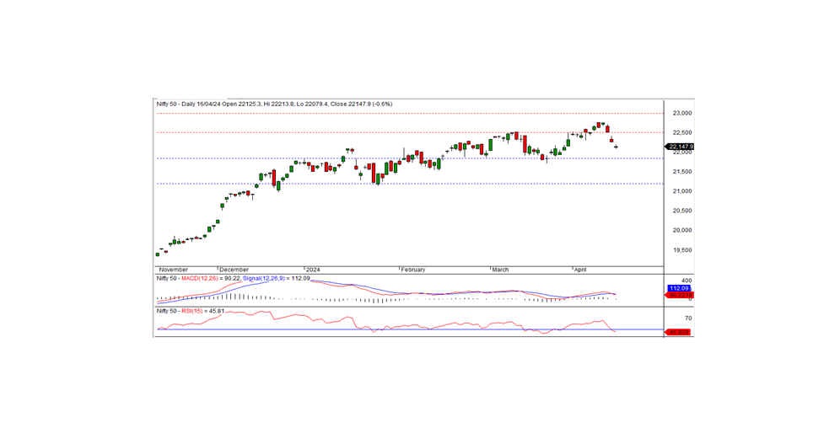Click the April month marker

click(x=579, y=270)
